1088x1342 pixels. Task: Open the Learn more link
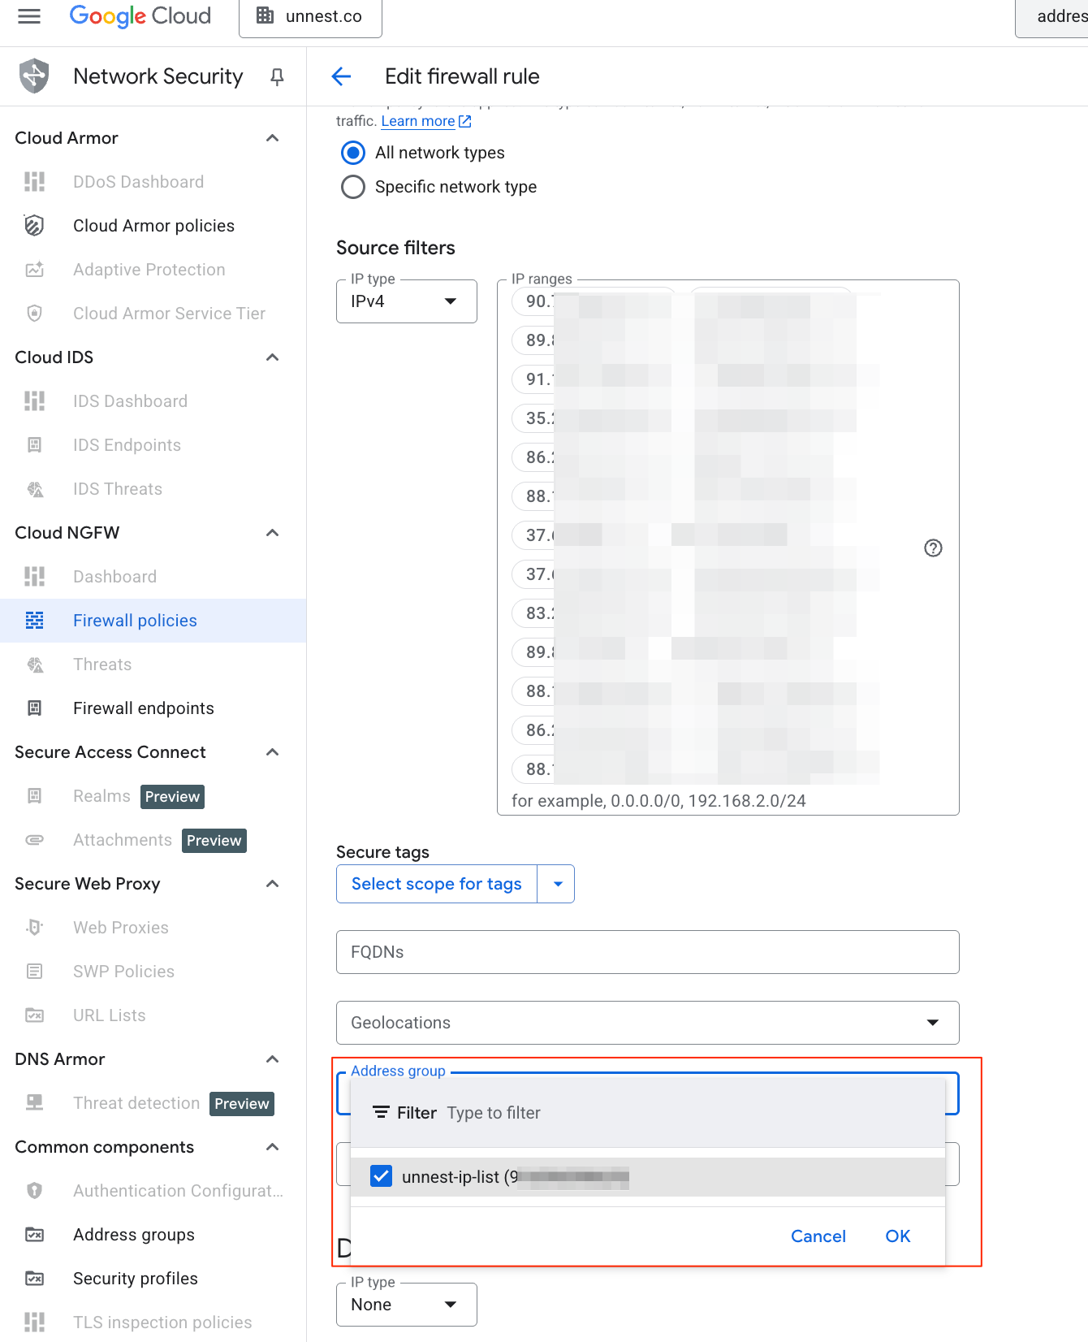(418, 121)
